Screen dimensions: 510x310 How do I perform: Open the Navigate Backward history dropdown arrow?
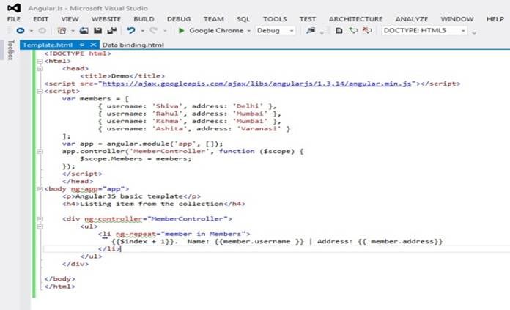pyautogui.click(x=32, y=31)
